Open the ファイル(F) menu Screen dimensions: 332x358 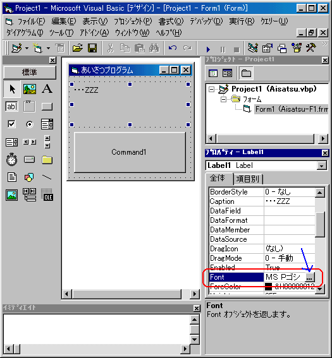(x=32, y=21)
